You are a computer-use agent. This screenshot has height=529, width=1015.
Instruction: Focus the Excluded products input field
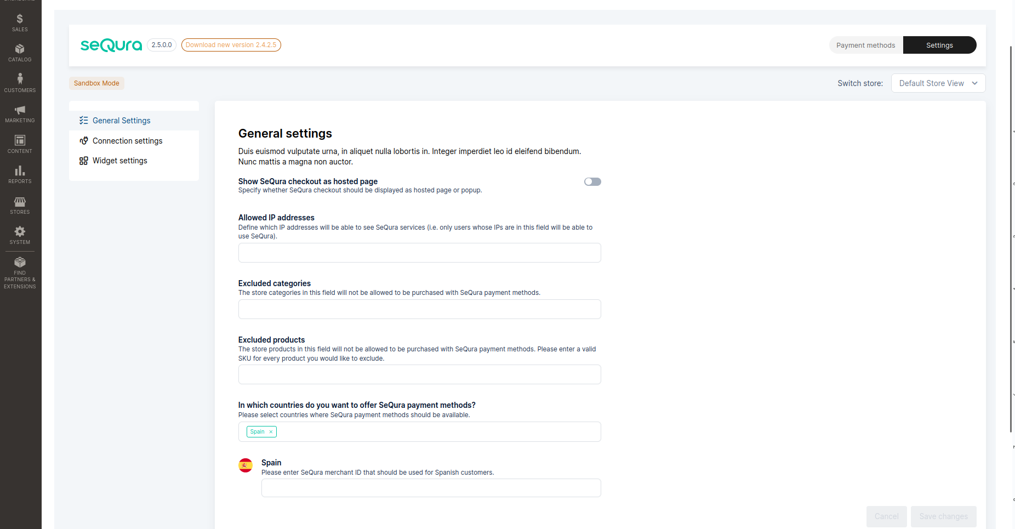click(x=420, y=374)
